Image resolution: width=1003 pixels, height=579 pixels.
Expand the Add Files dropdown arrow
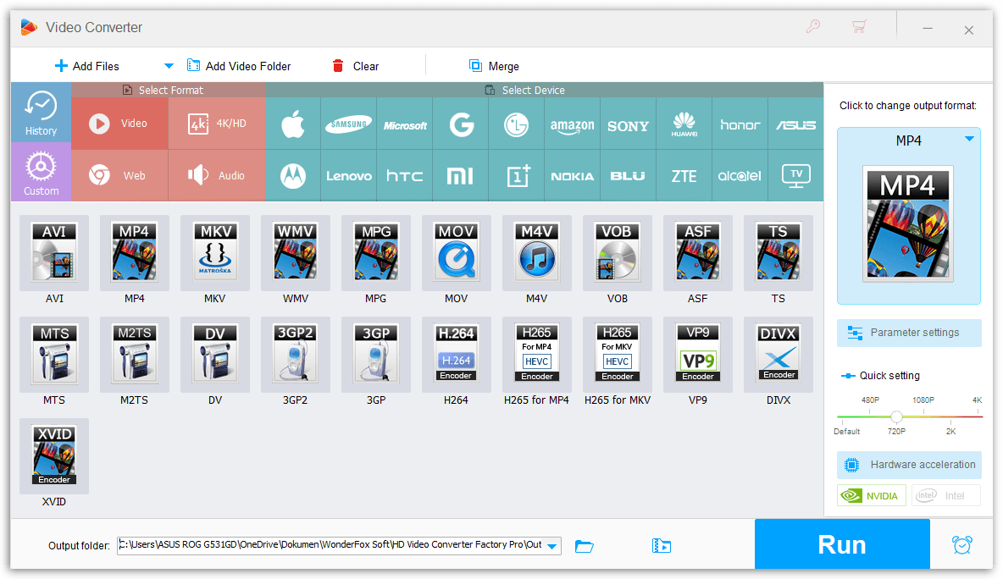point(169,66)
